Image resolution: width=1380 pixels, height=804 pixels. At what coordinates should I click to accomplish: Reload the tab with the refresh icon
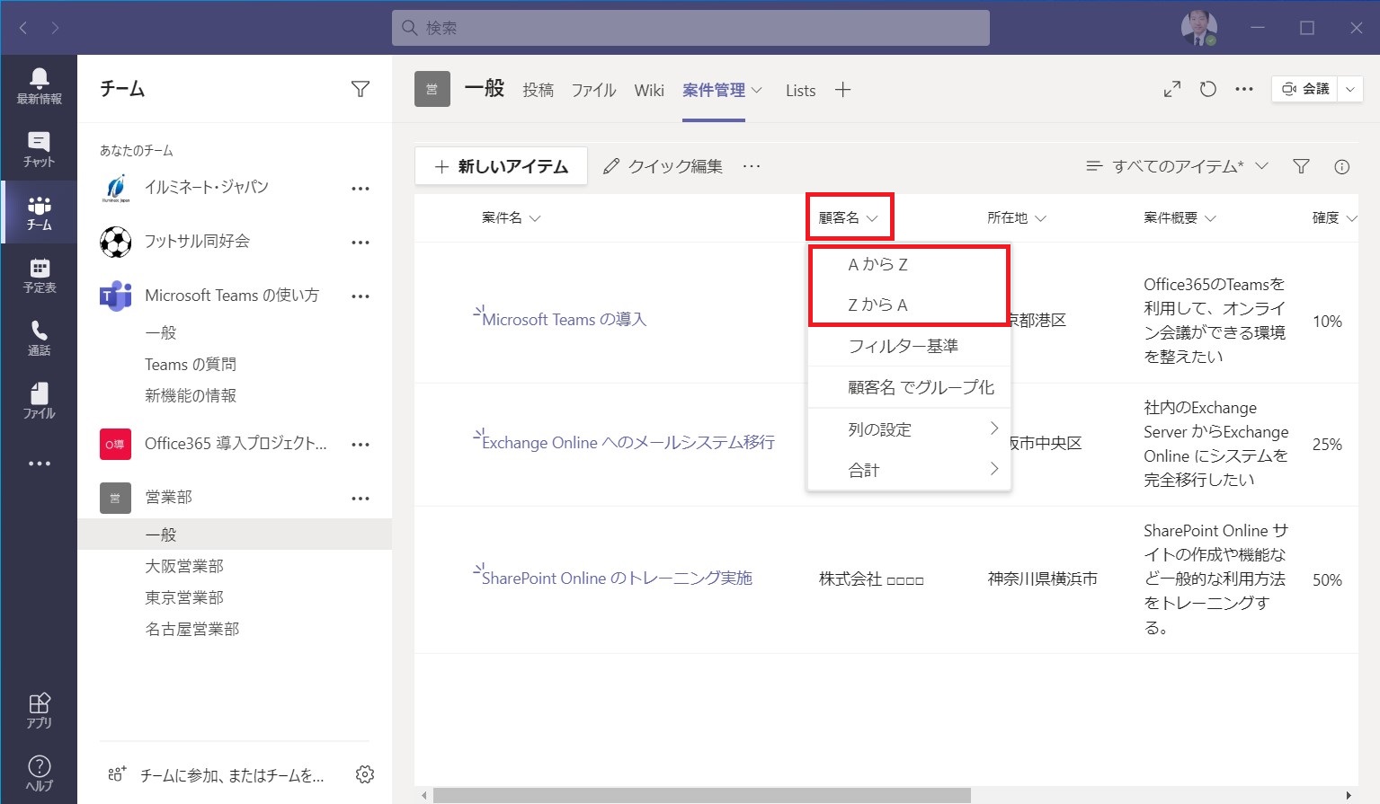point(1208,89)
